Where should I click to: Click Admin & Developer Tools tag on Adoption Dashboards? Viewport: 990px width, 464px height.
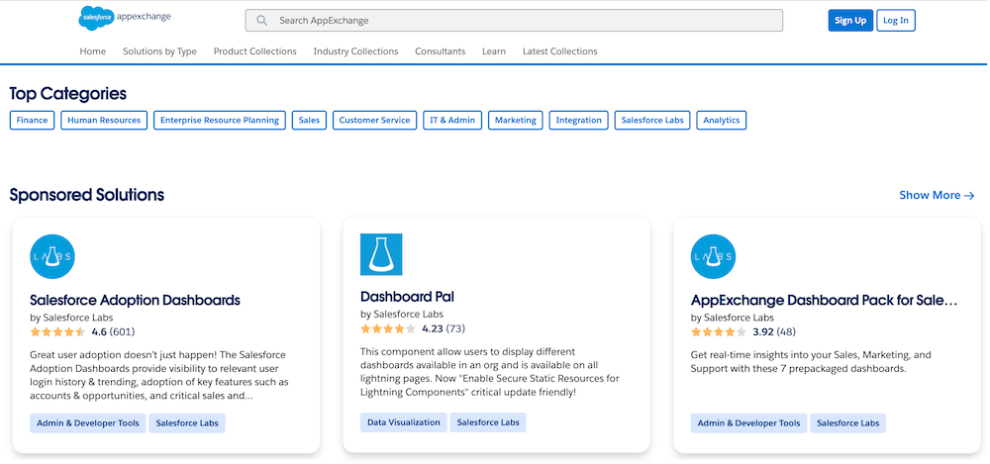tap(88, 423)
